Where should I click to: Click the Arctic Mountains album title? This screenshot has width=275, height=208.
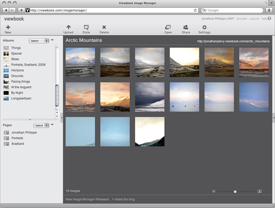[x=84, y=40]
